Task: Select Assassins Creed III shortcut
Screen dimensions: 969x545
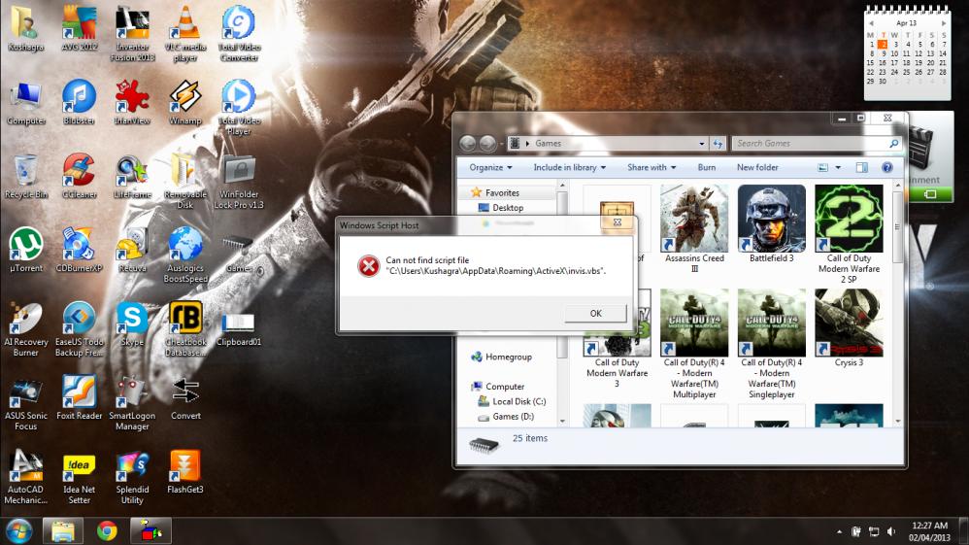Action: pyautogui.click(x=694, y=229)
